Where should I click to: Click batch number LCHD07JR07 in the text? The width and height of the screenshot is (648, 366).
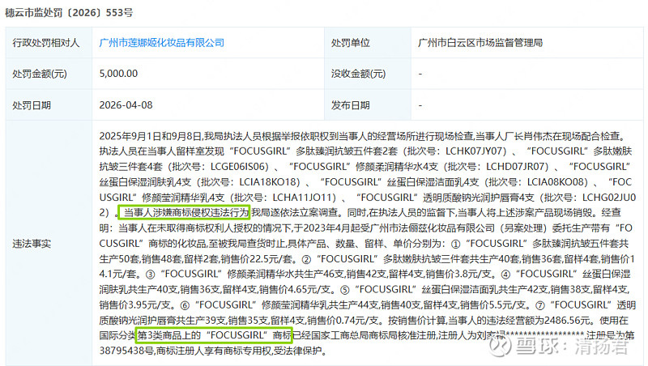coord(517,167)
